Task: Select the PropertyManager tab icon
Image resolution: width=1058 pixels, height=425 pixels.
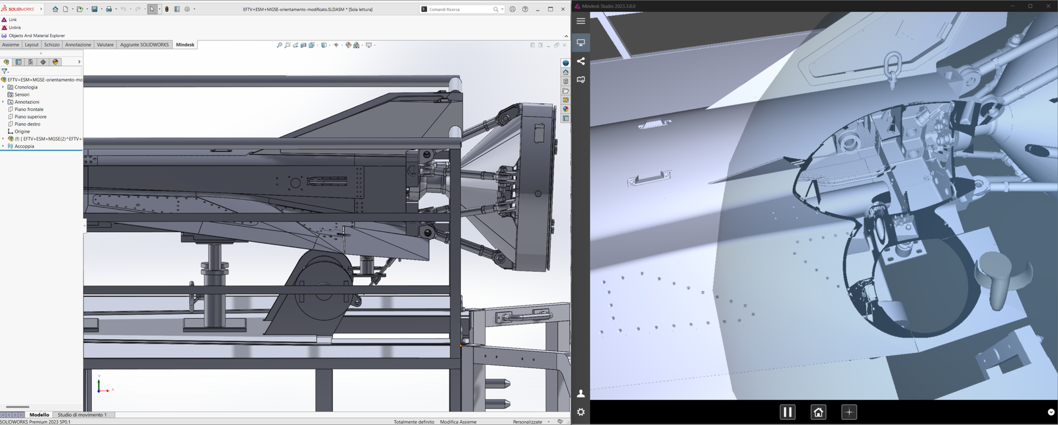Action: (x=19, y=62)
